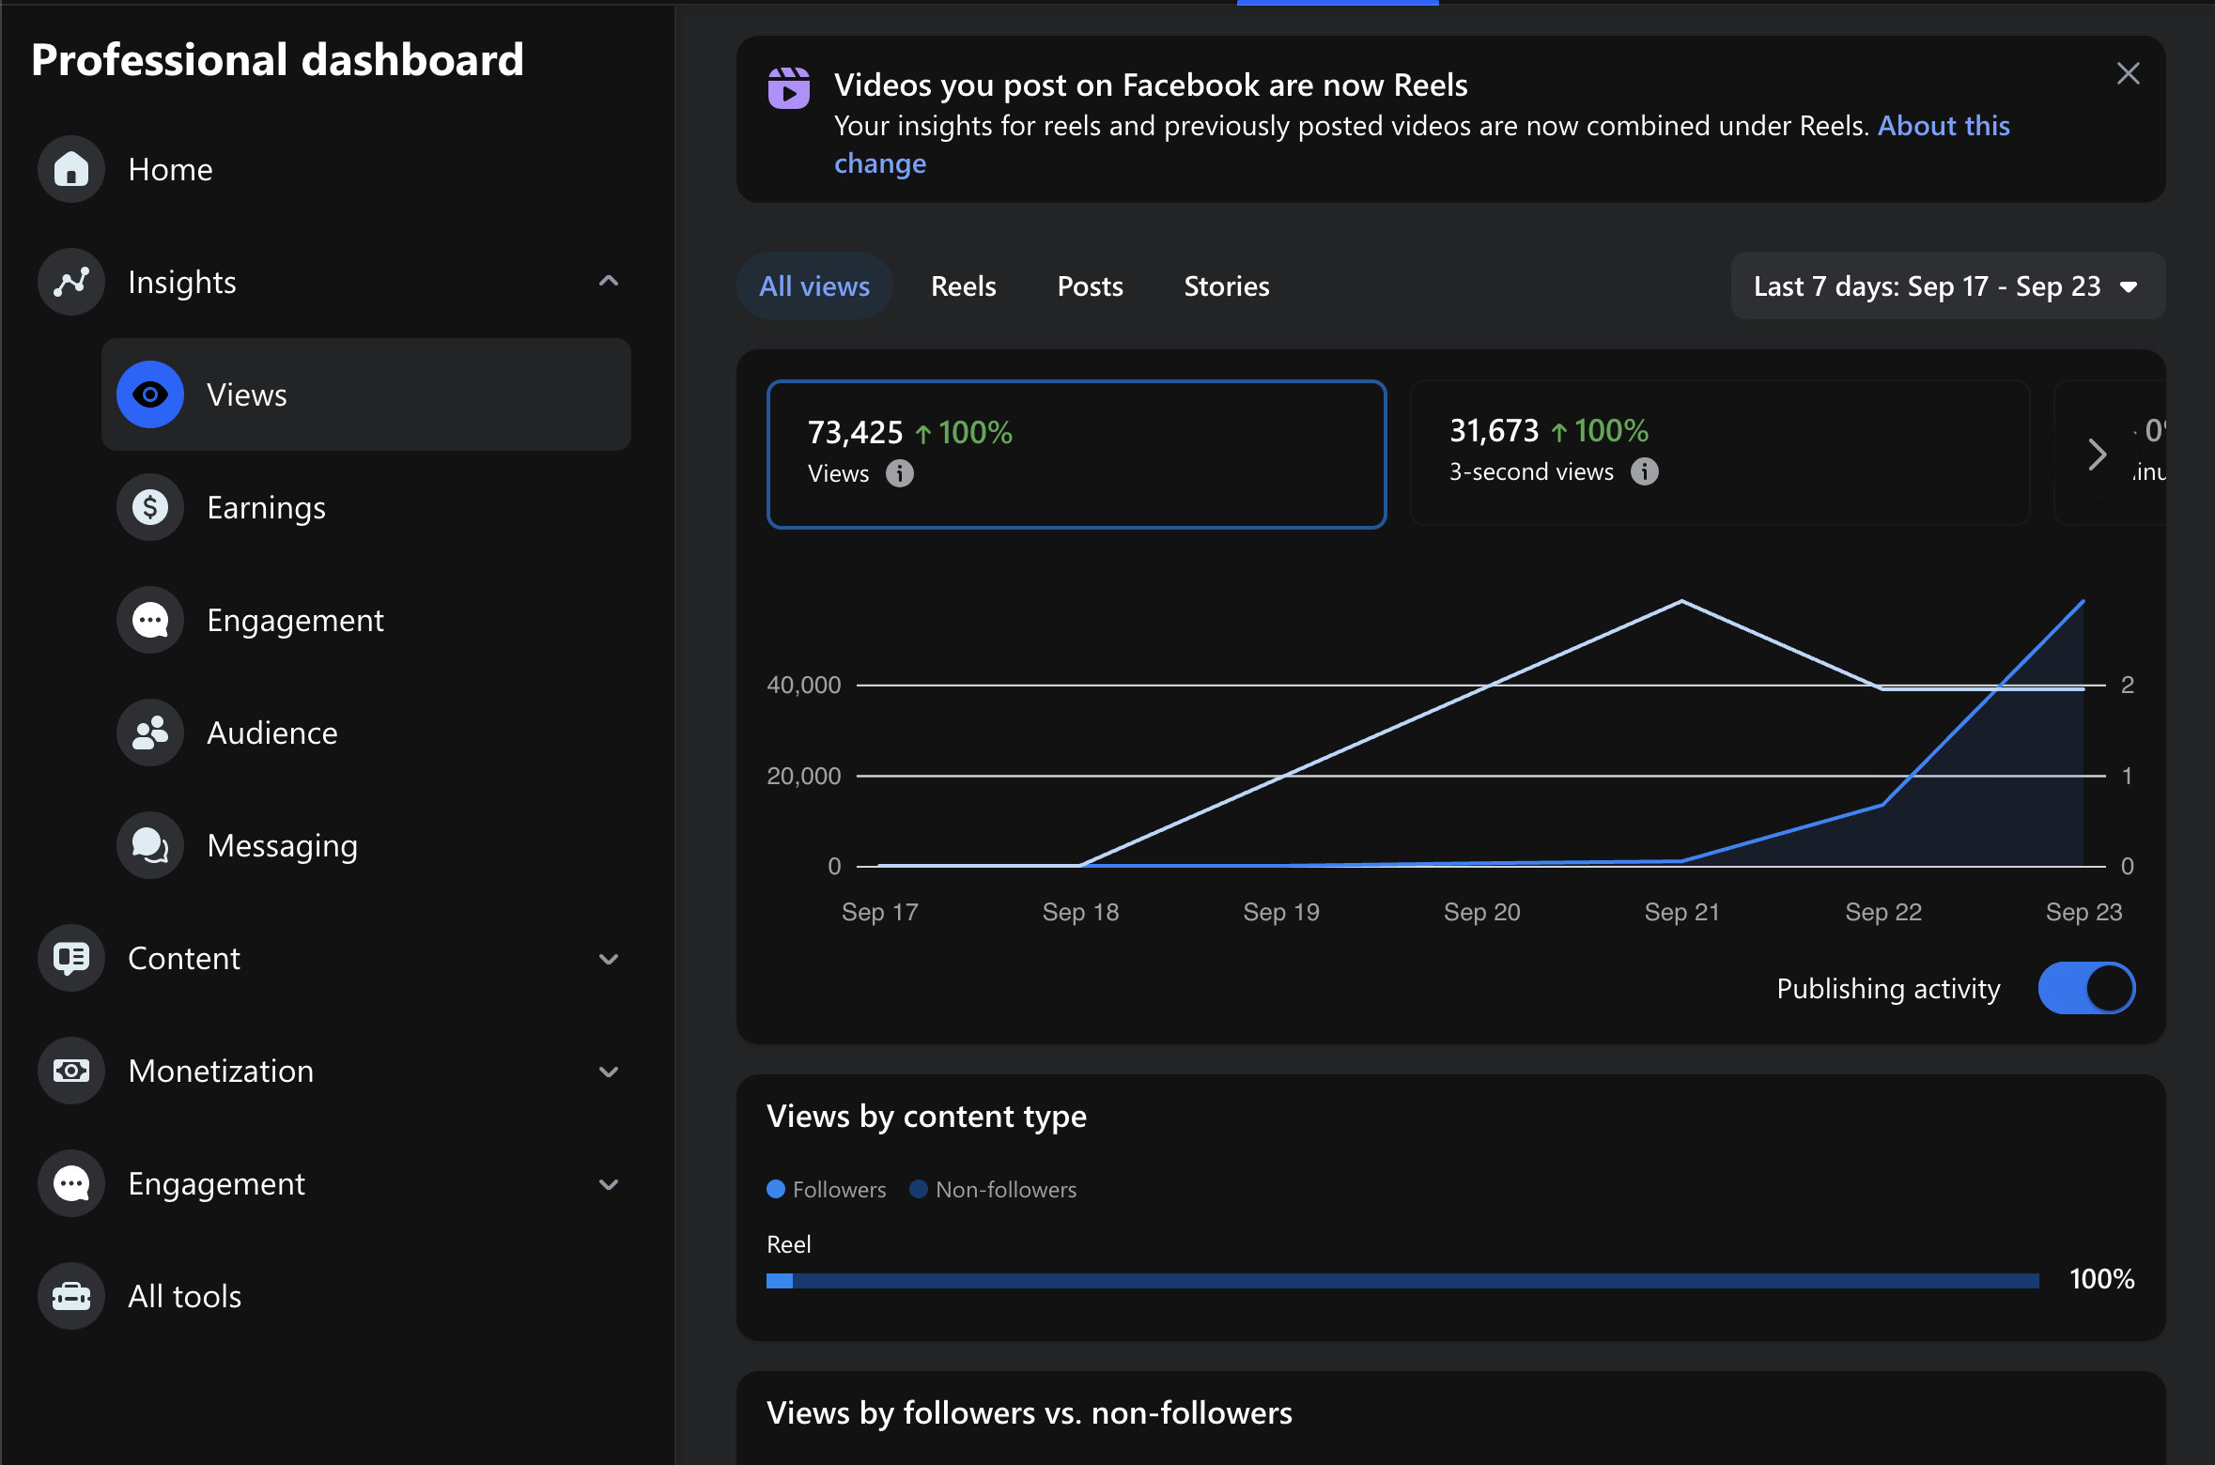The height and width of the screenshot is (1465, 2215).
Task: Show next metric cards with right arrow
Action: pos(2097,455)
